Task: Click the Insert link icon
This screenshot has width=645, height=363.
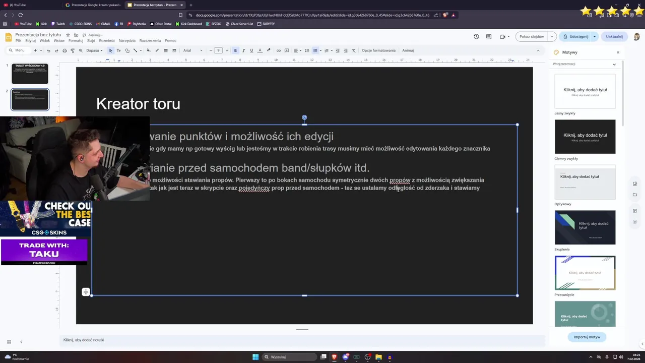Action: coord(279,50)
